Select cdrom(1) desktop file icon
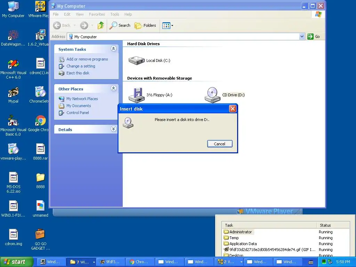The image size is (356, 267). tap(39, 67)
